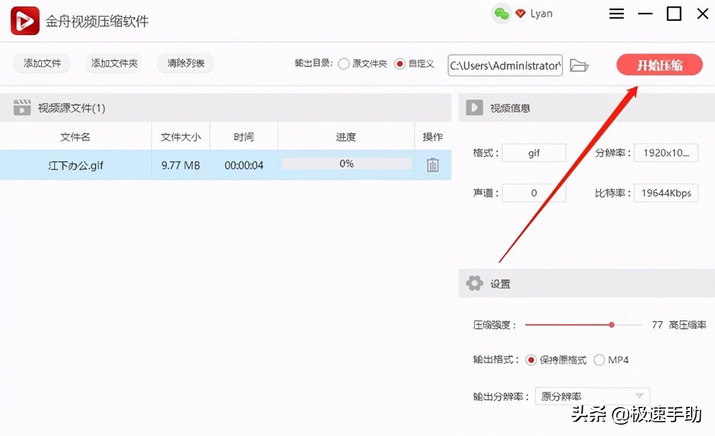This screenshot has height=436, width=715.
Task: Click the output directory path field
Action: [504, 66]
